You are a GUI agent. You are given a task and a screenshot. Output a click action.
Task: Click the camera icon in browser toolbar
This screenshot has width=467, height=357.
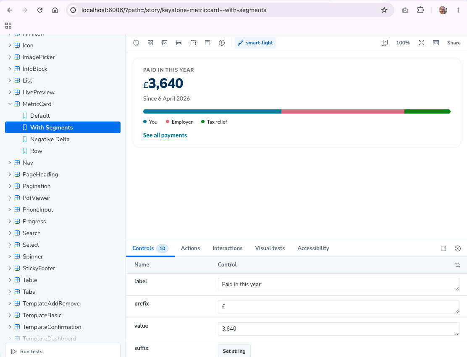tap(405, 10)
